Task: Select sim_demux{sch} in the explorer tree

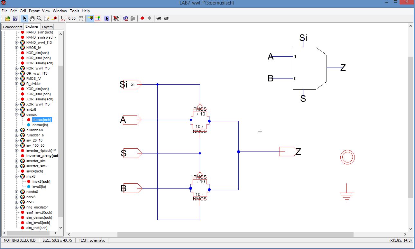Action: point(39,217)
